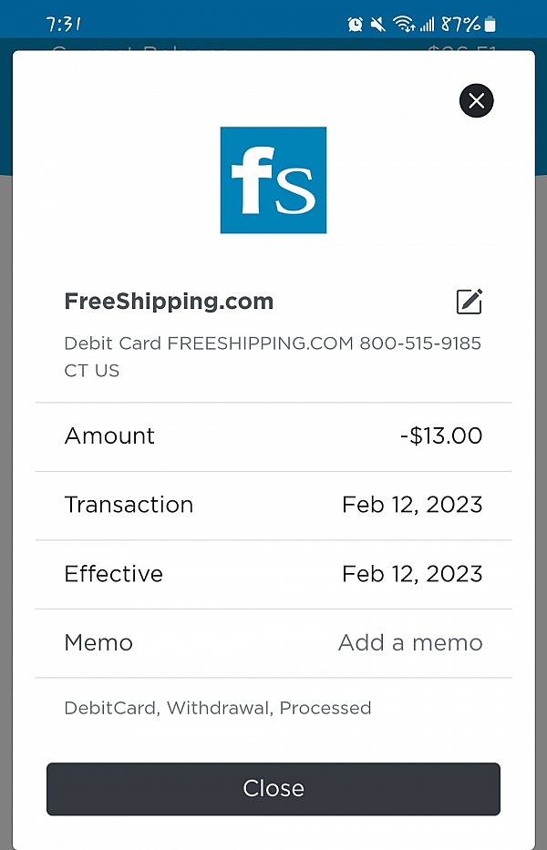This screenshot has width=547, height=850.
Task: Tap the FreeShipping.com merchant title
Action: (x=169, y=302)
